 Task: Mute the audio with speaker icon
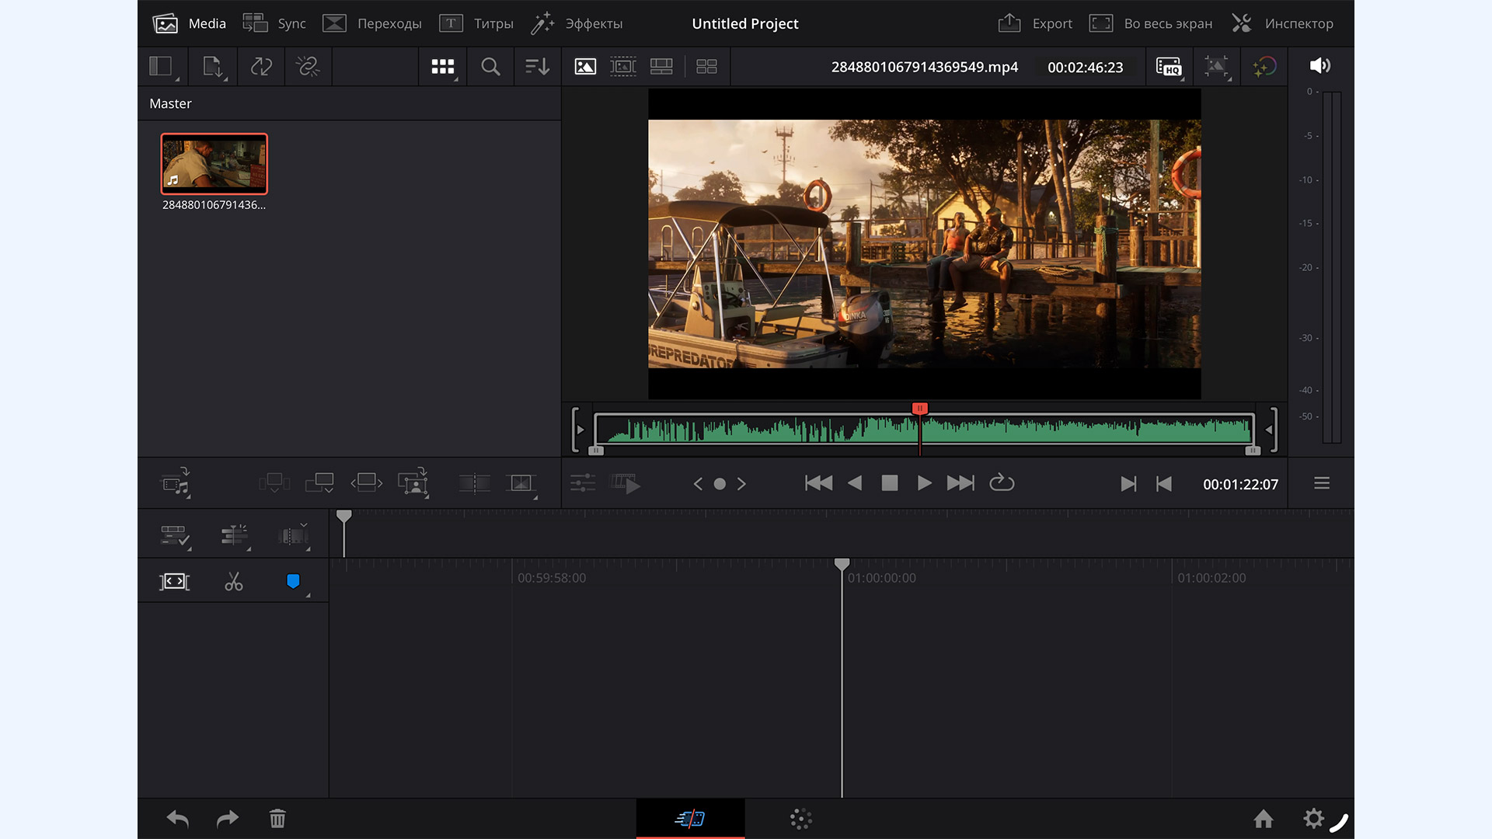[x=1320, y=65]
